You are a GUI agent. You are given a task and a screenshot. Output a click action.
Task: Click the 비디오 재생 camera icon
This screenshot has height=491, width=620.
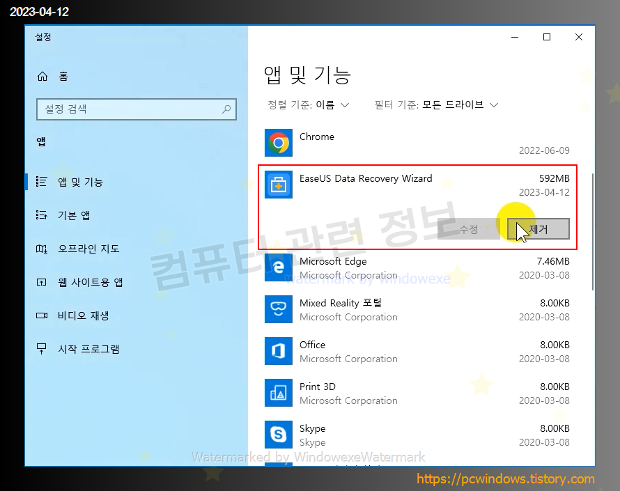point(42,315)
